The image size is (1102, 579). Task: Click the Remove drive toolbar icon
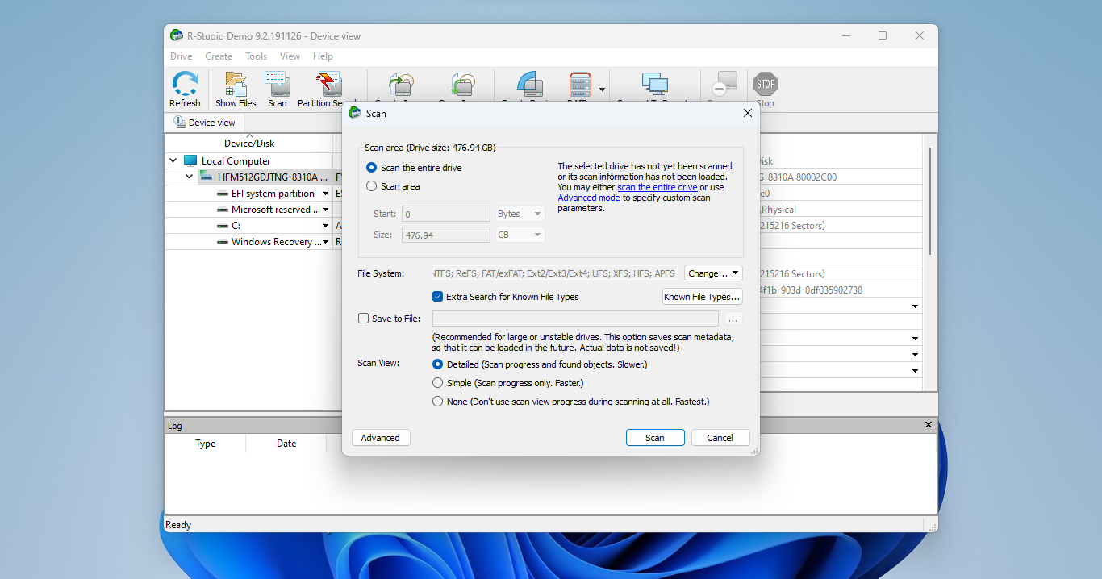pyautogui.click(x=724, y=85)
